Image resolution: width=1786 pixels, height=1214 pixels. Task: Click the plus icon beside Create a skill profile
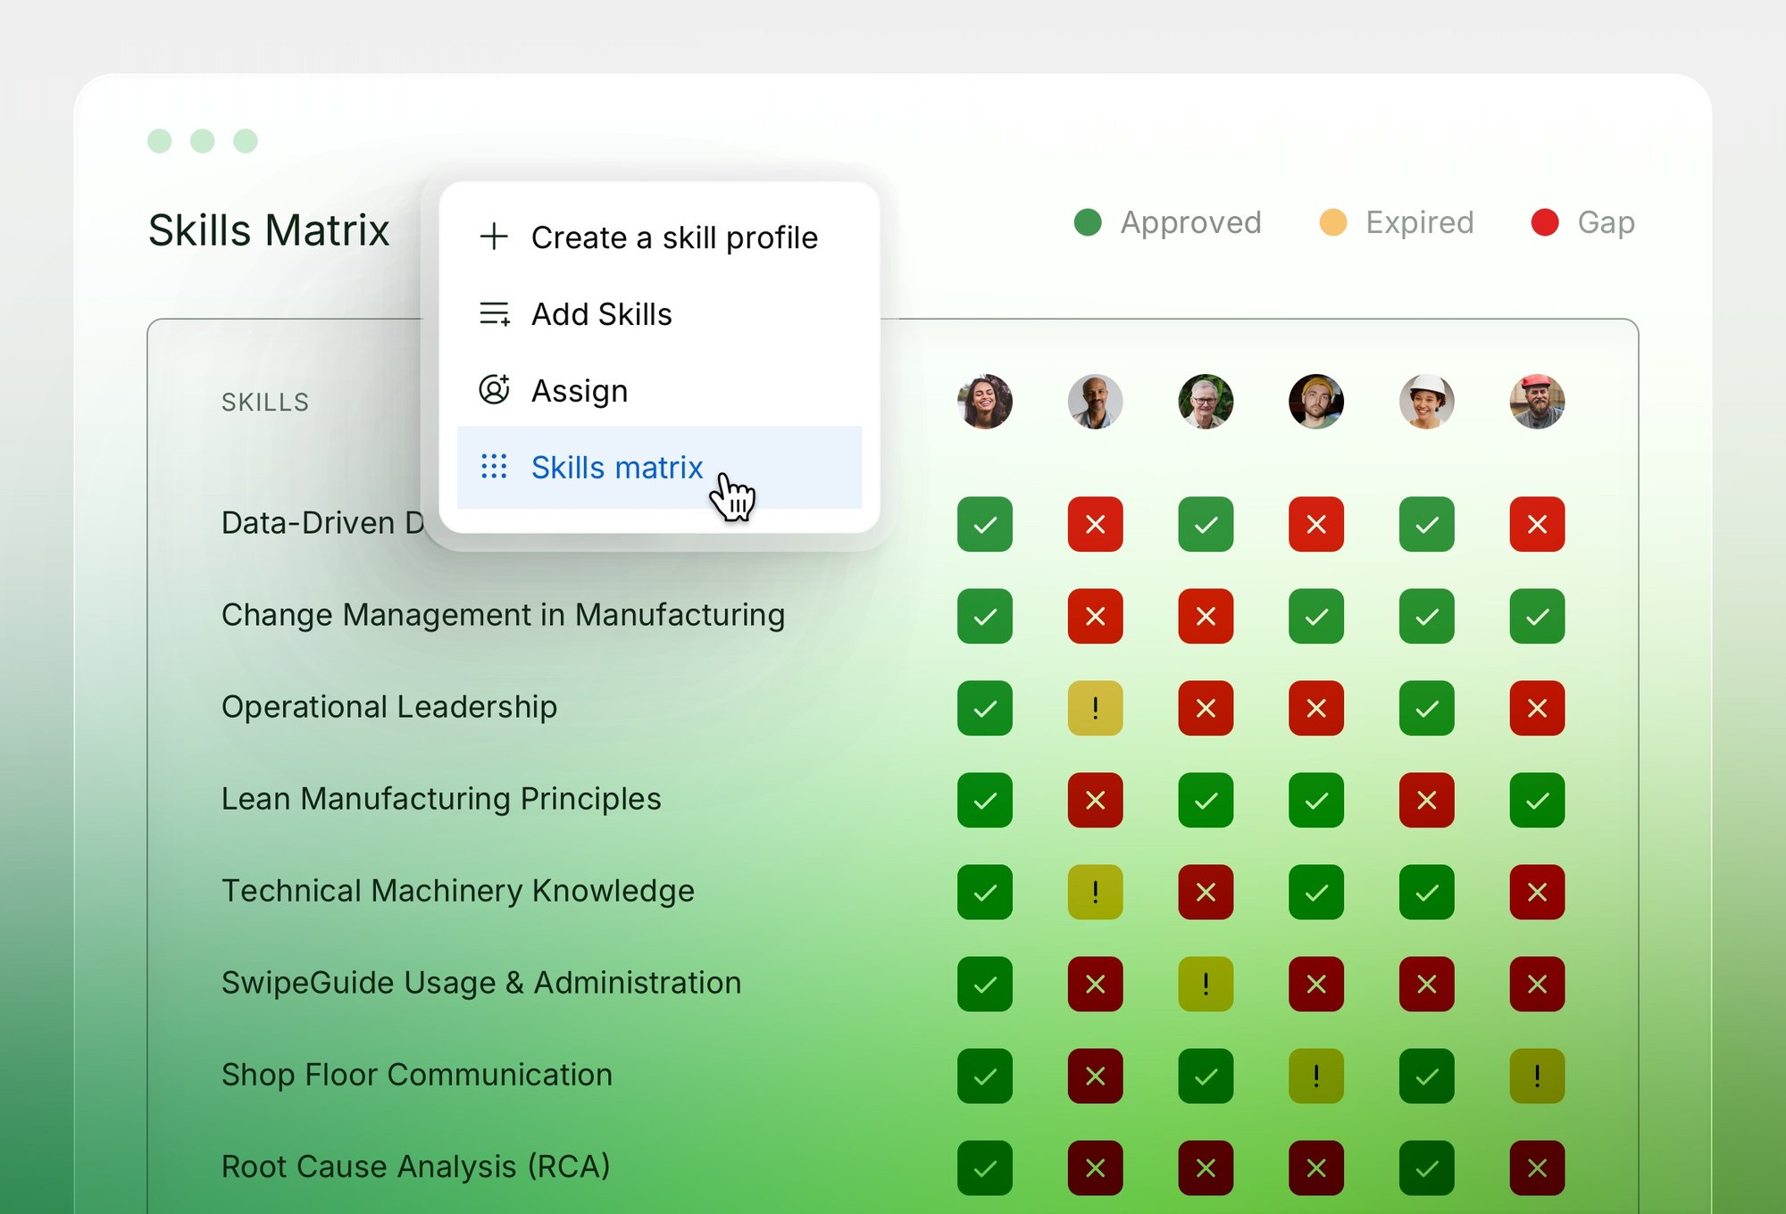click(494, 237)
